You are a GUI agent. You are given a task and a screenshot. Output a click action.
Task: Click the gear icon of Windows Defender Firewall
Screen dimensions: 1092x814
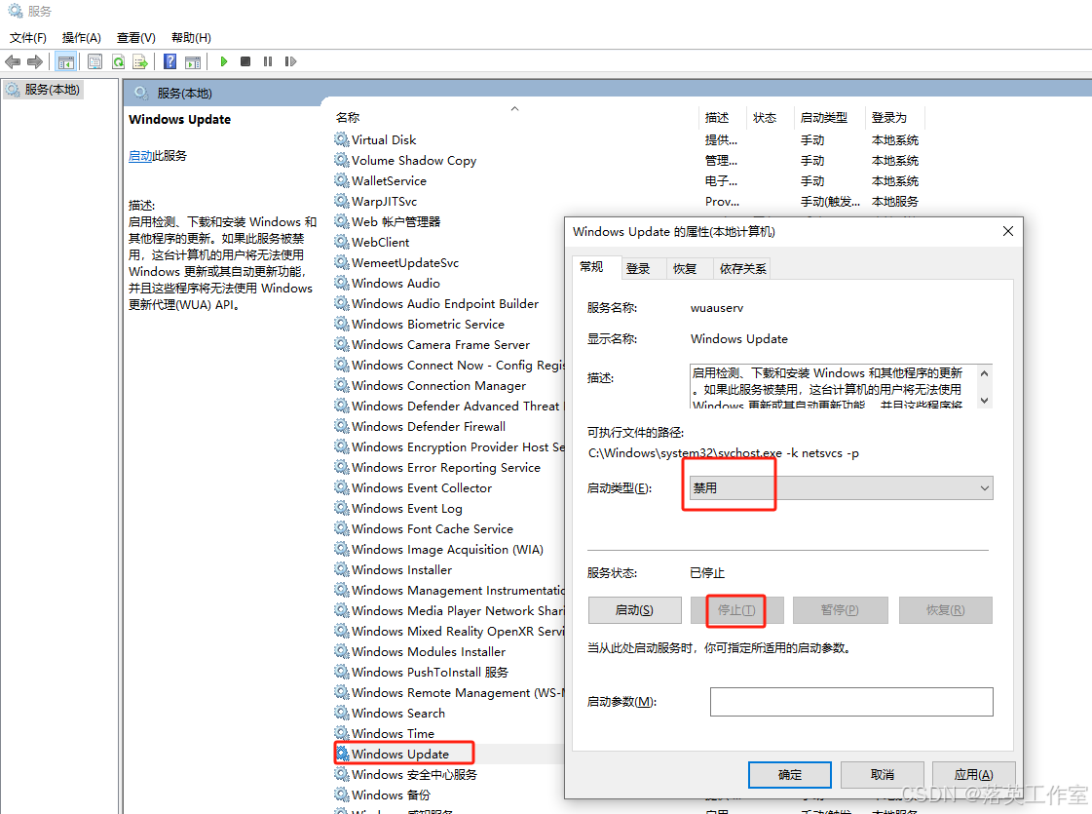[x=341, y=426]
